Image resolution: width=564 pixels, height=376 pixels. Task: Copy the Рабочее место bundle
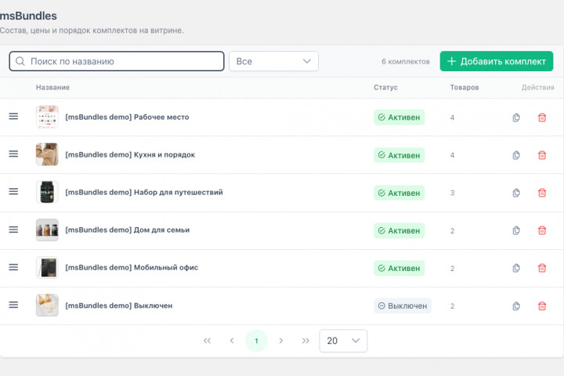point(516,117)
